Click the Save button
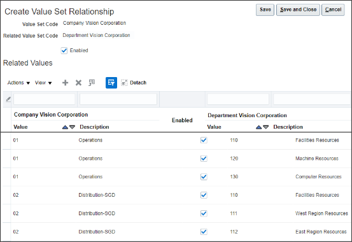The width and height of the screenshot is (352, 242). pyautogui.click(x=265, y=10)
